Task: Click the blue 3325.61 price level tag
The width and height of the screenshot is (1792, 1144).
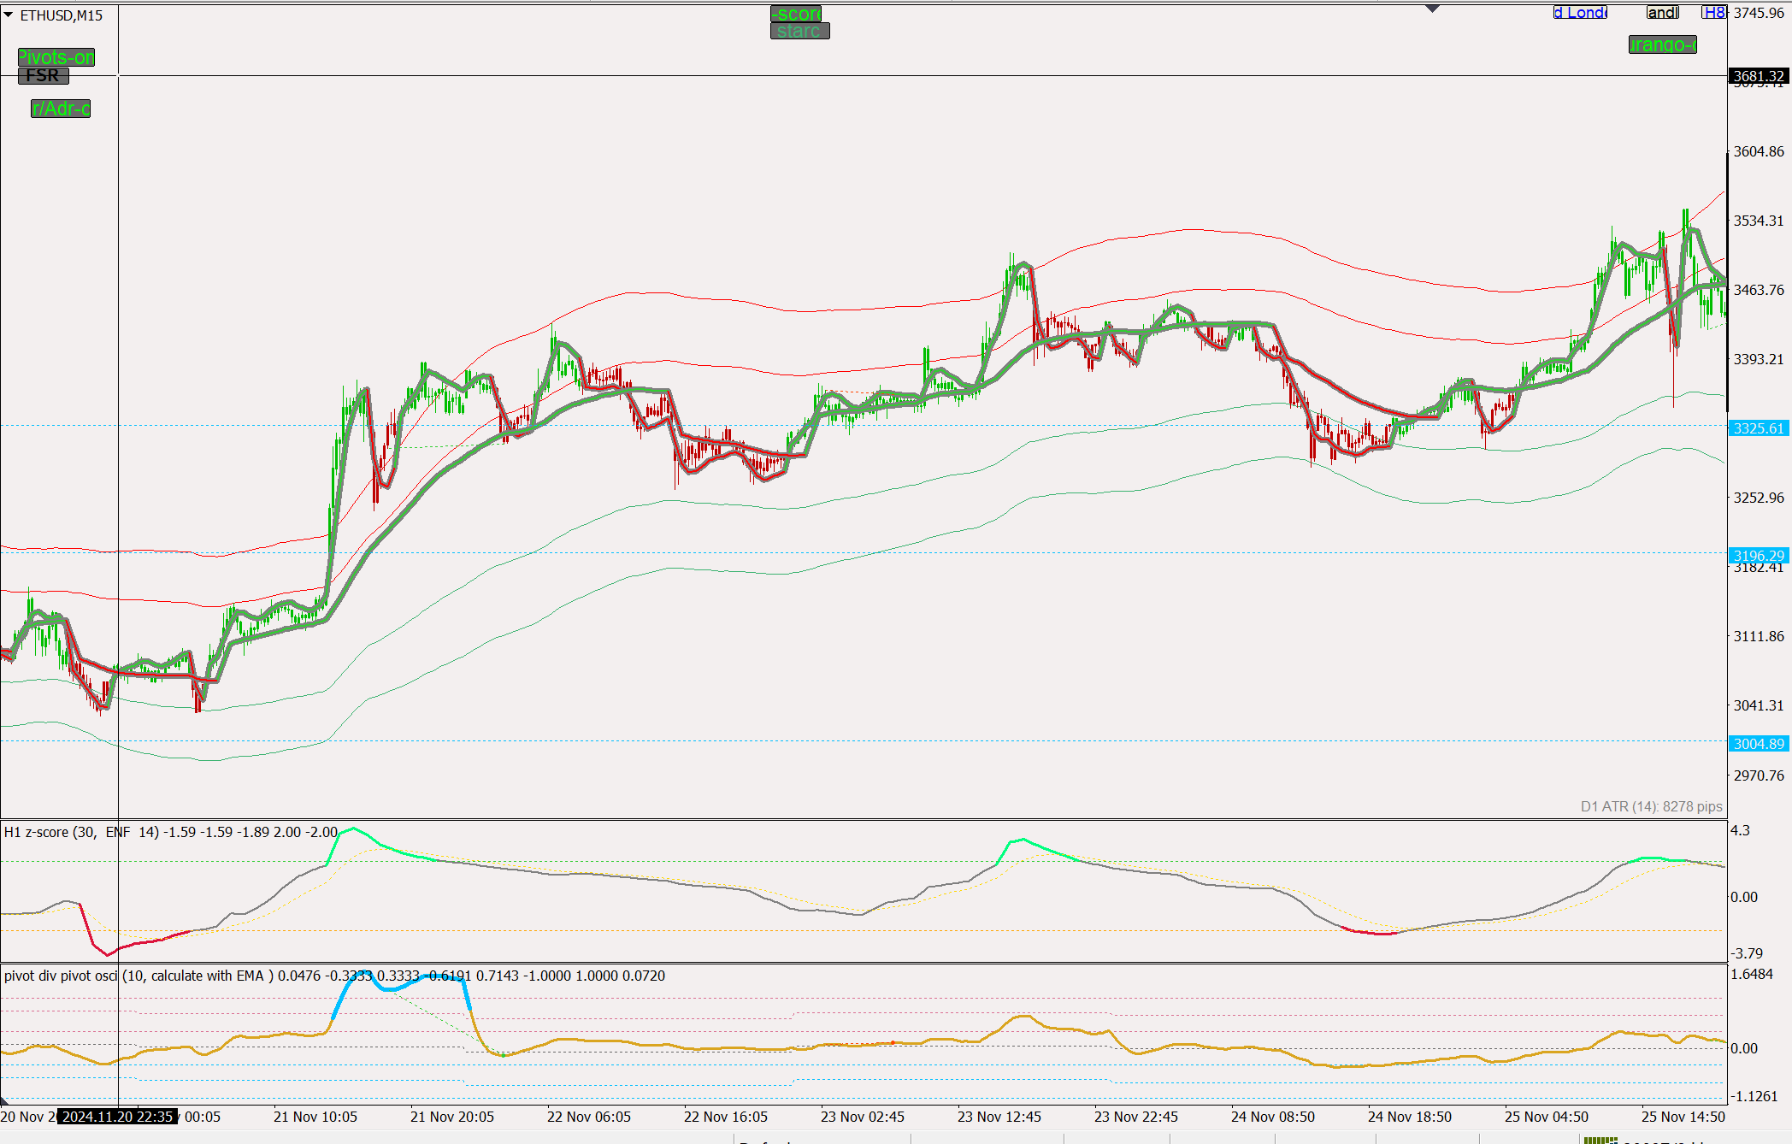Action: tap(1759, 428)
